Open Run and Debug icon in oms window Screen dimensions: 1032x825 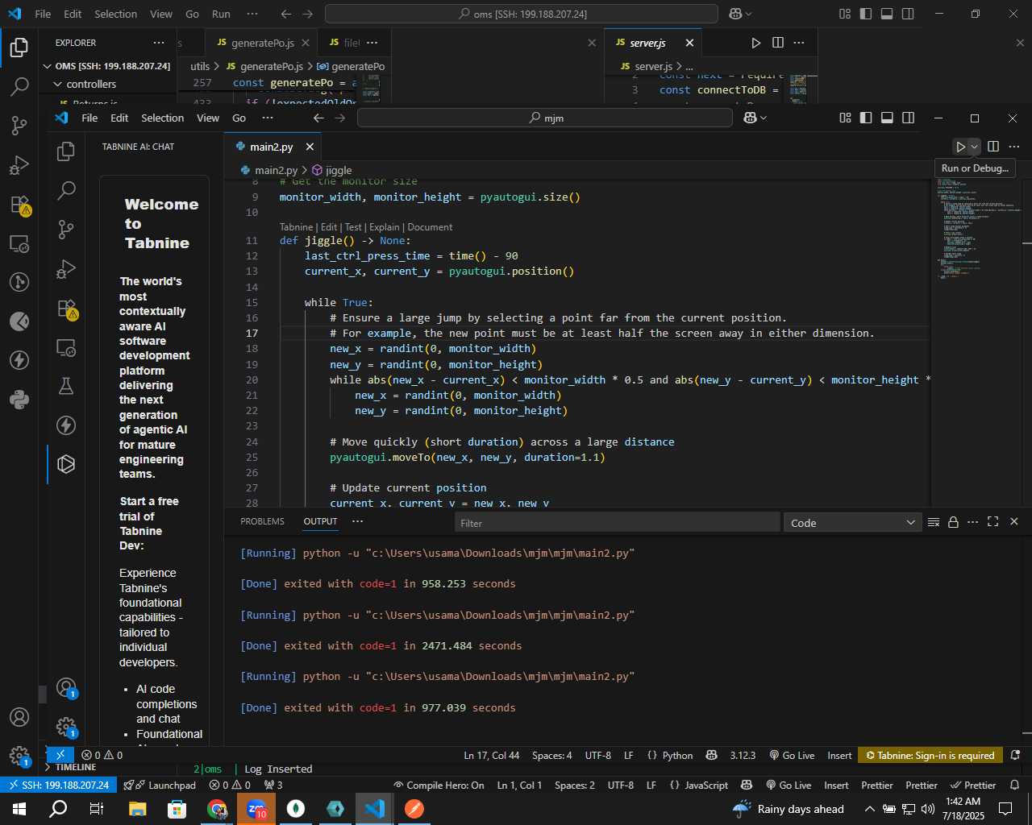tap(19, 164)
